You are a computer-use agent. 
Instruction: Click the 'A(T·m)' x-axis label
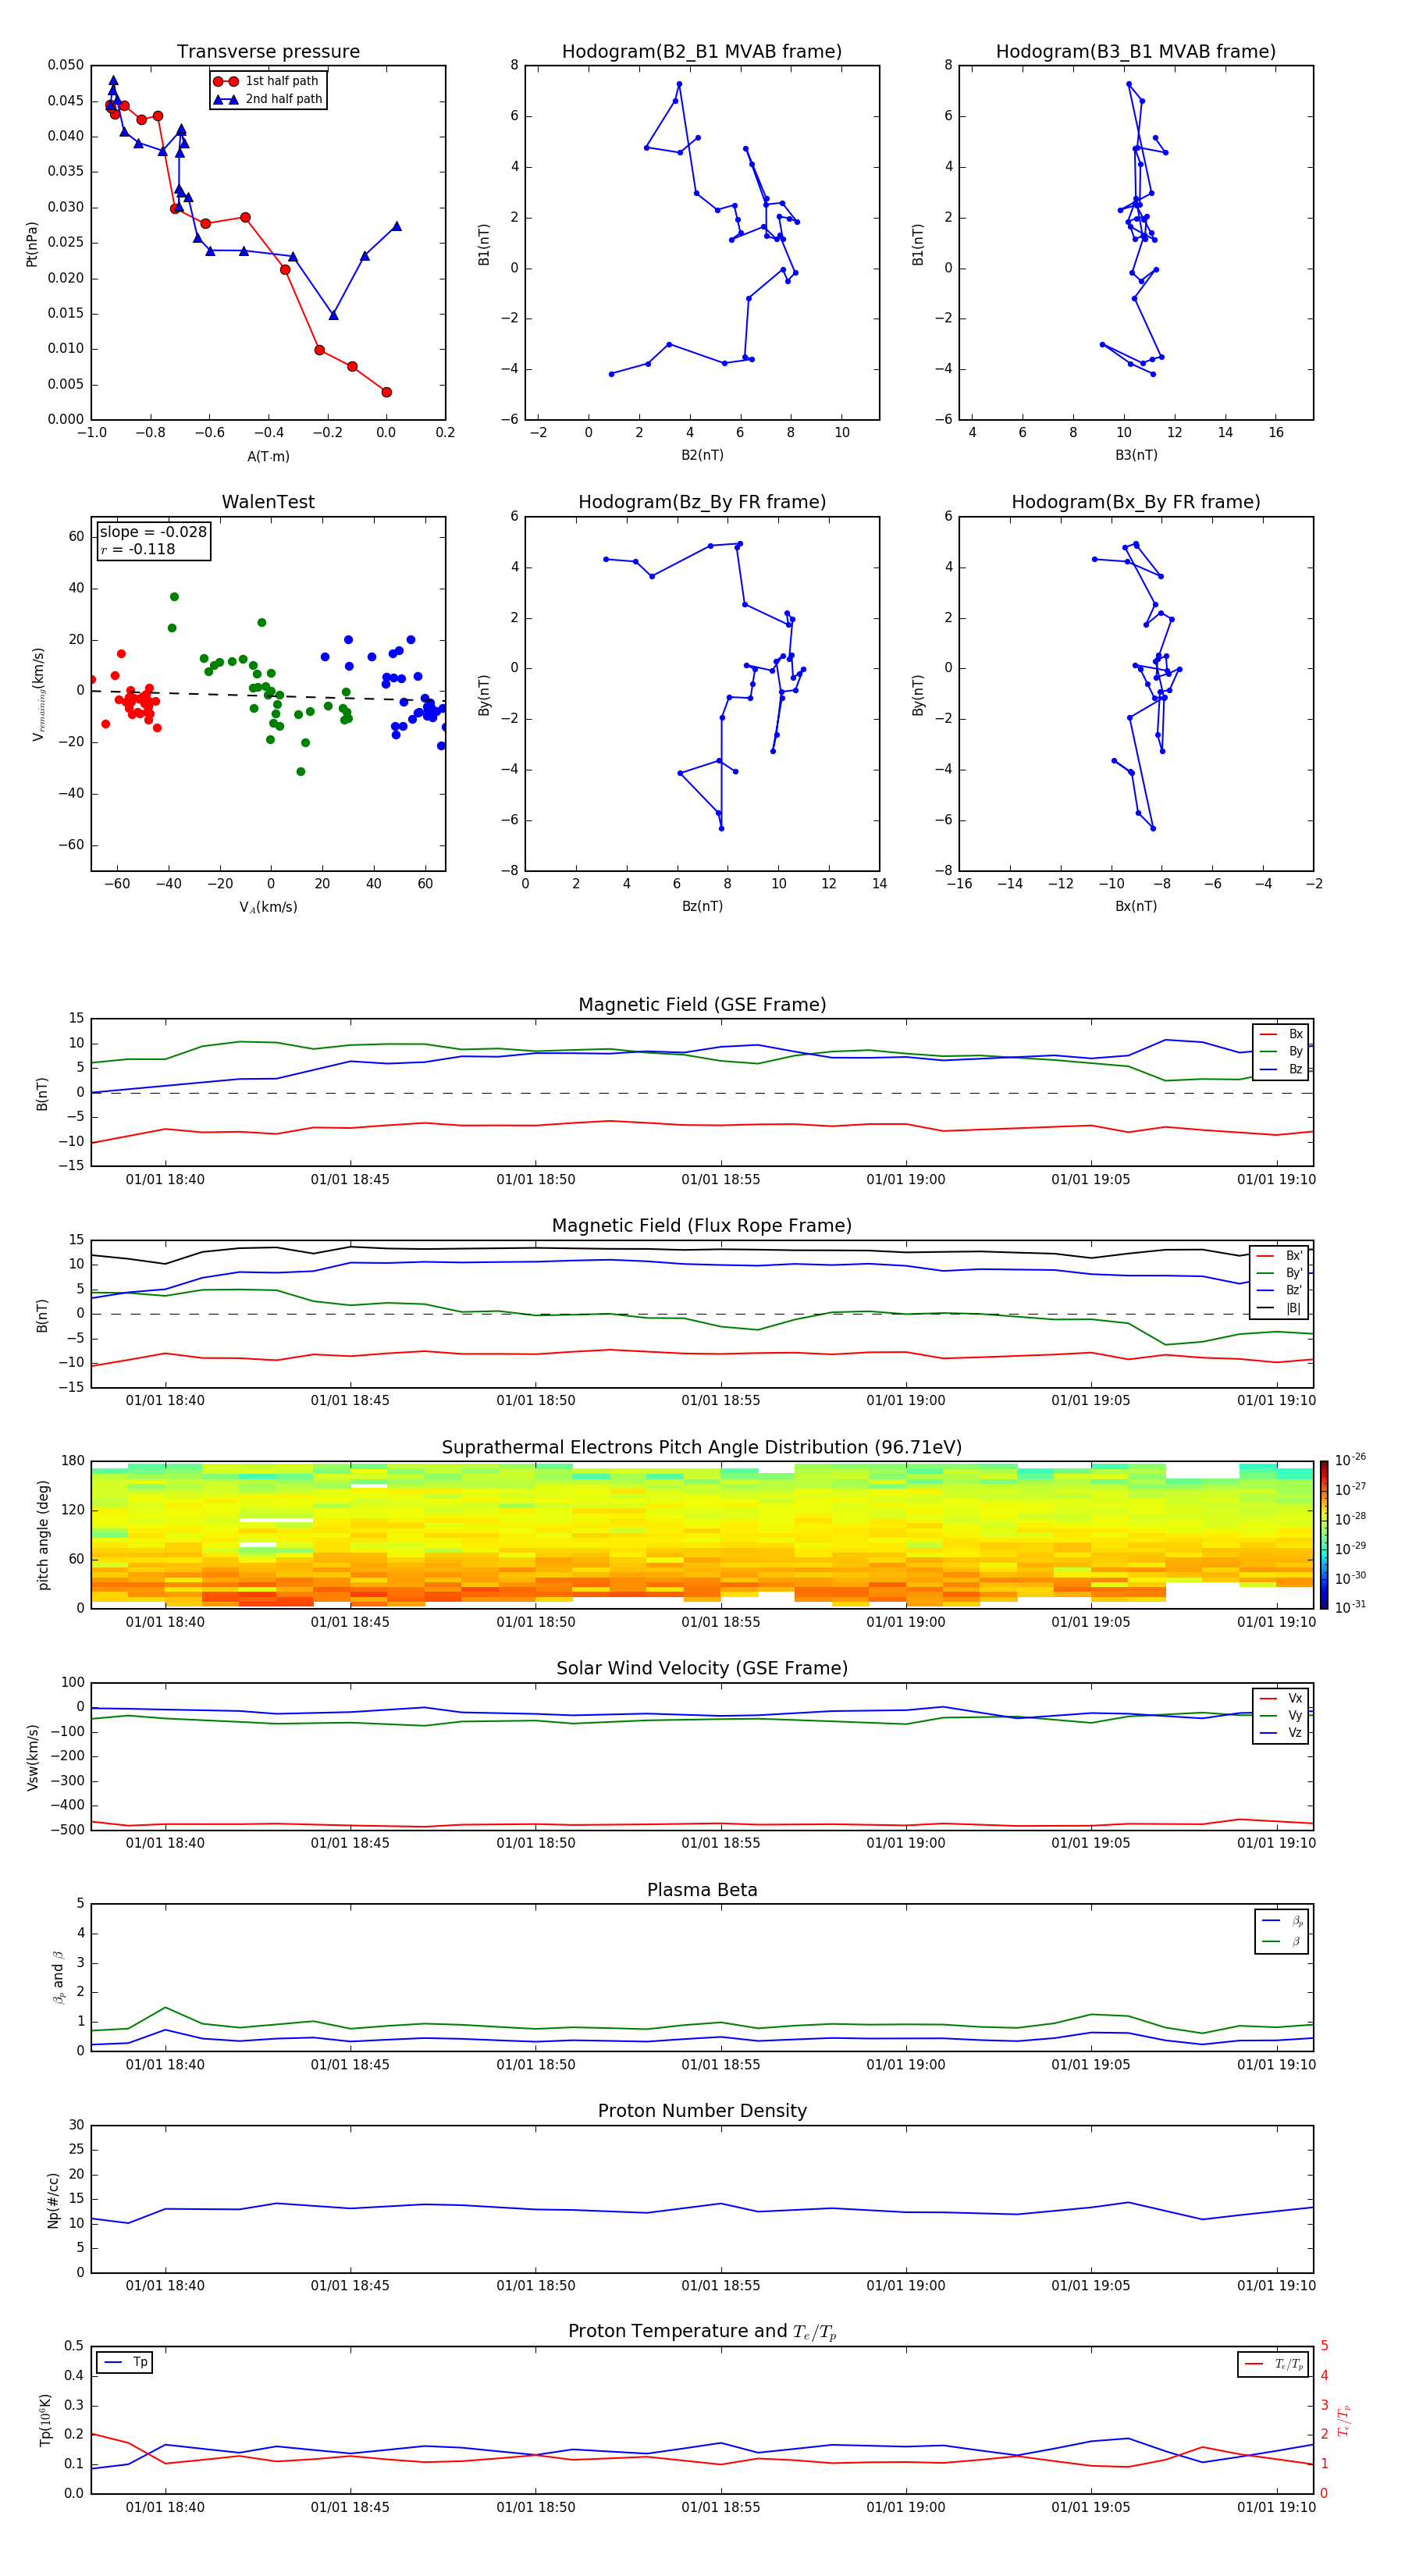click(268, 456)
